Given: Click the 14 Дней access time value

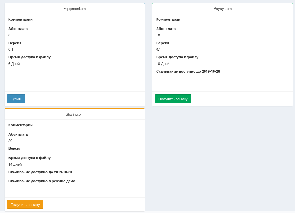Looking at the screenshot, I should (15, 164).
